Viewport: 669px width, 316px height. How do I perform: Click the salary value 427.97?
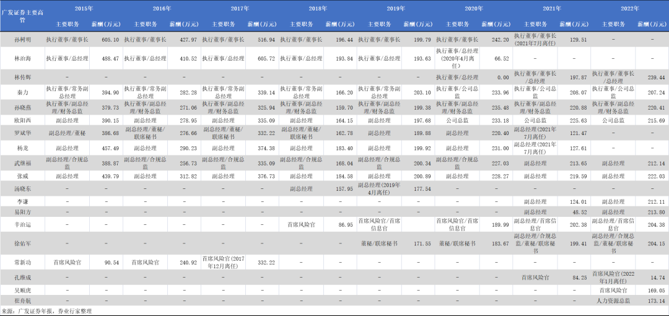pos(188,39)
